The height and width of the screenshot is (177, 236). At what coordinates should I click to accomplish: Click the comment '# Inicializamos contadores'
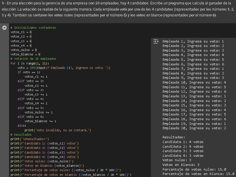(33, 28)
